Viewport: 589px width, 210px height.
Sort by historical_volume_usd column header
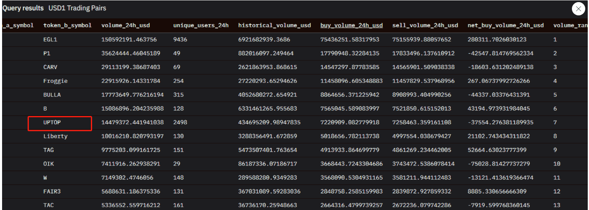[274, 25]
